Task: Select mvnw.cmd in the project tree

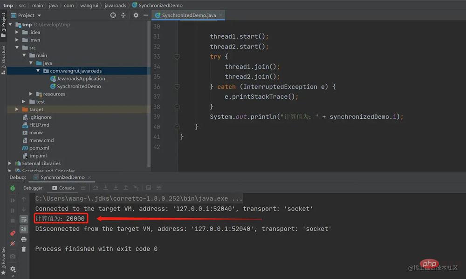Action: [38, 140]
